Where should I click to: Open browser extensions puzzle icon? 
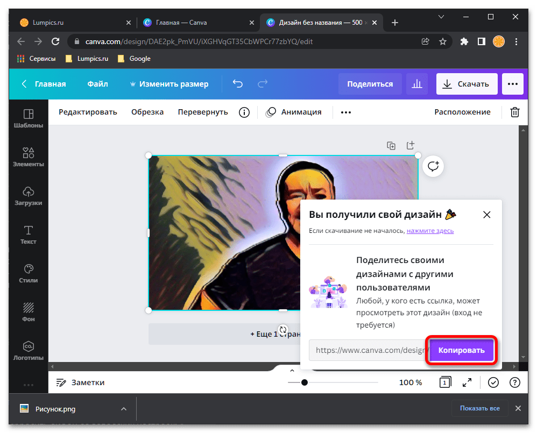[x=464, y=42]
